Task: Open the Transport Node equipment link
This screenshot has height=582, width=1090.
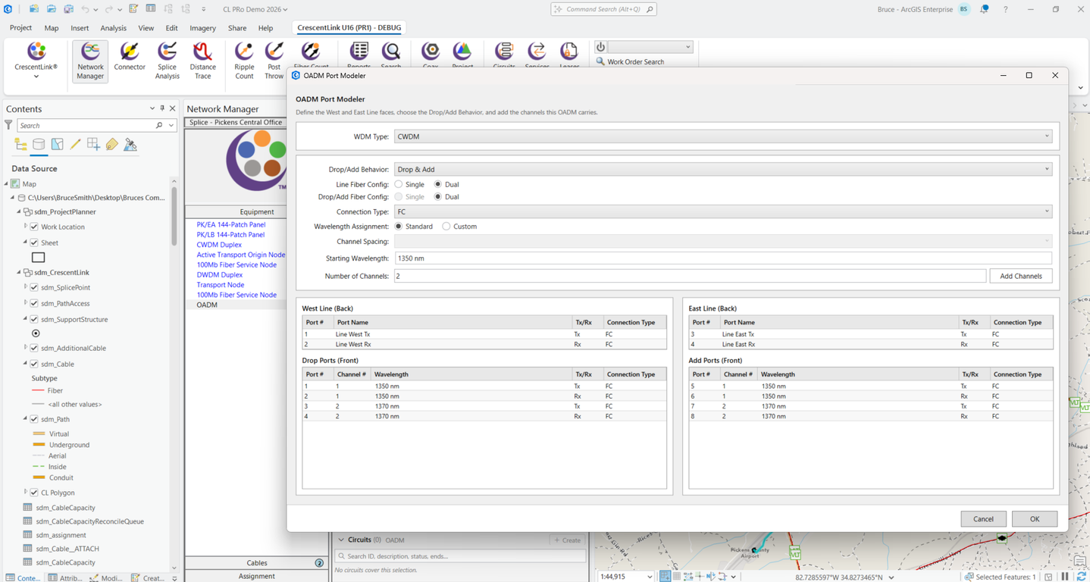Action: pos(220,285)
